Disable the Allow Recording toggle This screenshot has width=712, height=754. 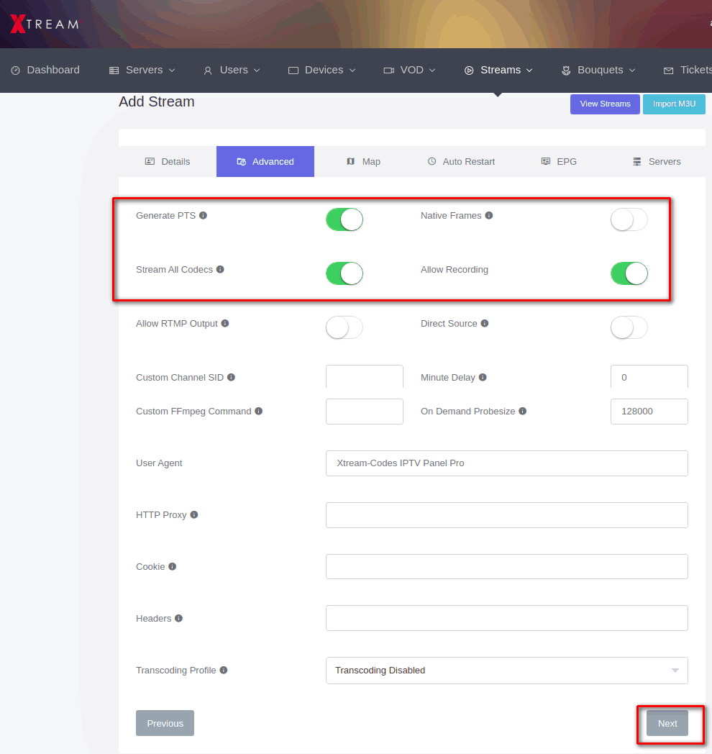[628, 273]
